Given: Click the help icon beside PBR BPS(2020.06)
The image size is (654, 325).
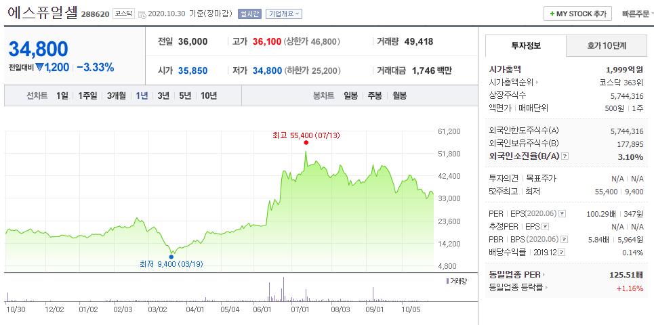Looking at the screenshot, I should click(x=565, y=240).
